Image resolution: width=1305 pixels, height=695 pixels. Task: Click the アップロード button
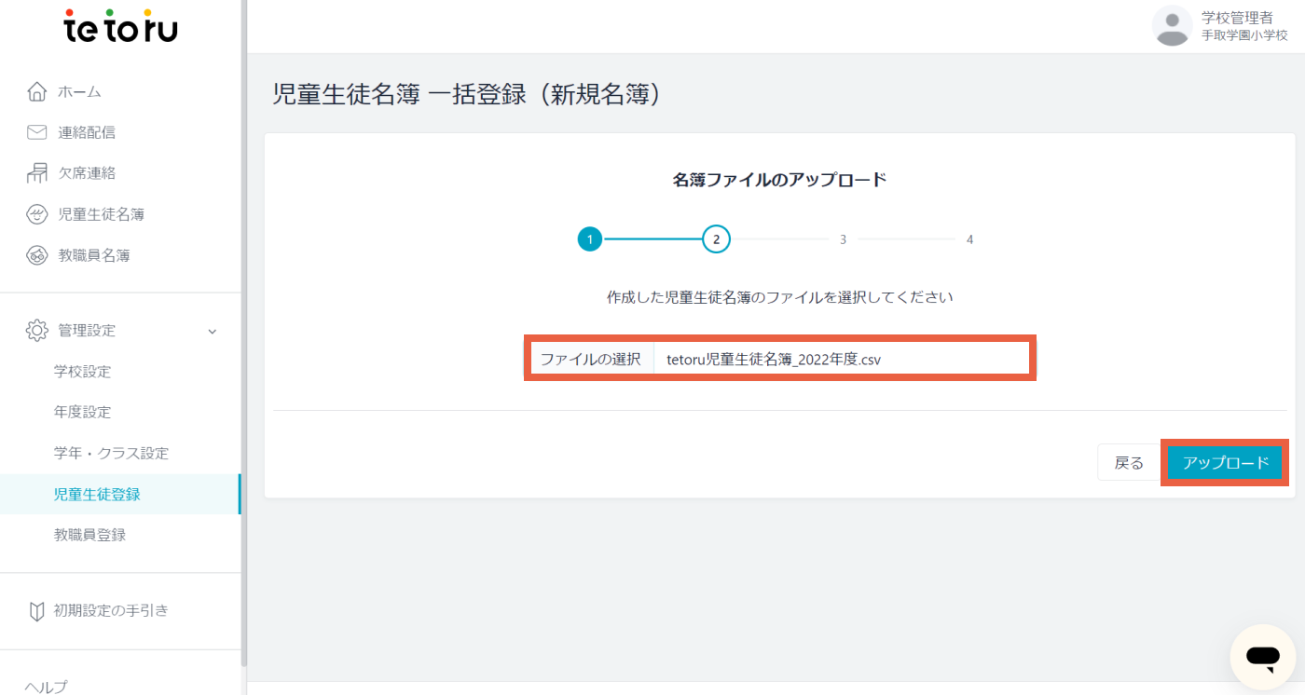1225,462
